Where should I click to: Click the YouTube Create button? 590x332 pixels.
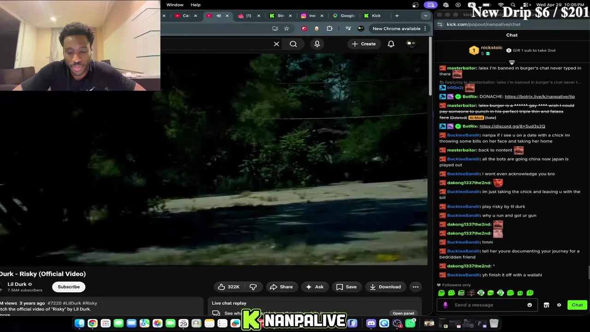(364, 44)
